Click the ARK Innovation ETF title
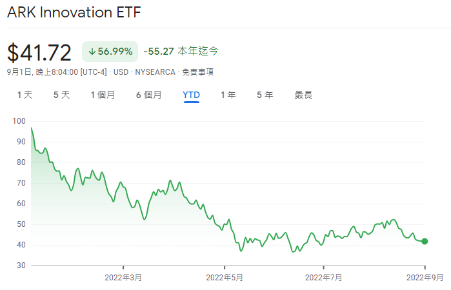Viewport: 451px width, 290px height. (74, 13)
